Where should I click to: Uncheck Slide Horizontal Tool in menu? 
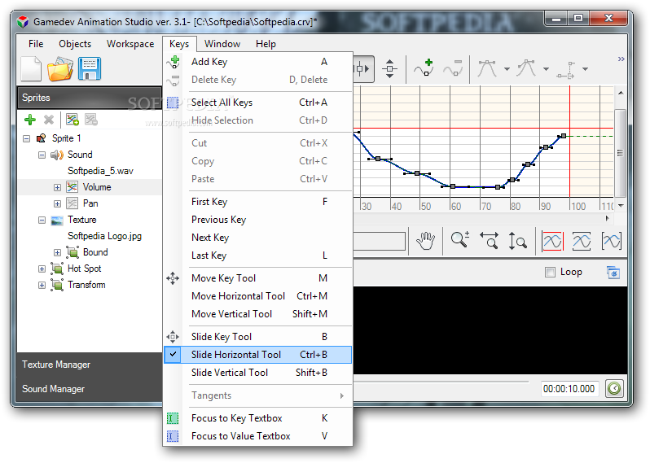pos(257,355)
